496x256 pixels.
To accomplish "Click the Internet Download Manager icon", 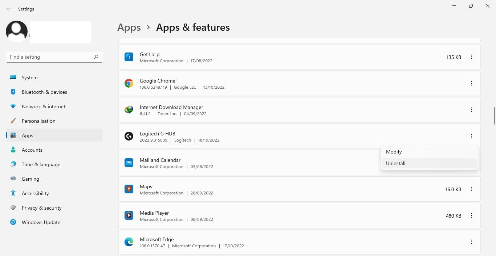I will coord(129,110).
